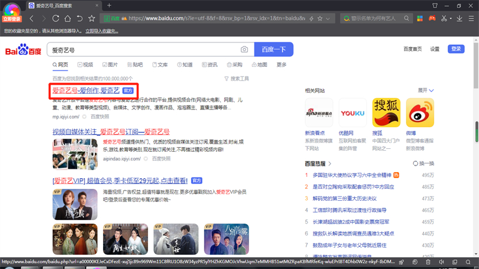Click the 立即导入收藏夹 link
This screenshot has height=269, width=479.
tap(102, 31)
